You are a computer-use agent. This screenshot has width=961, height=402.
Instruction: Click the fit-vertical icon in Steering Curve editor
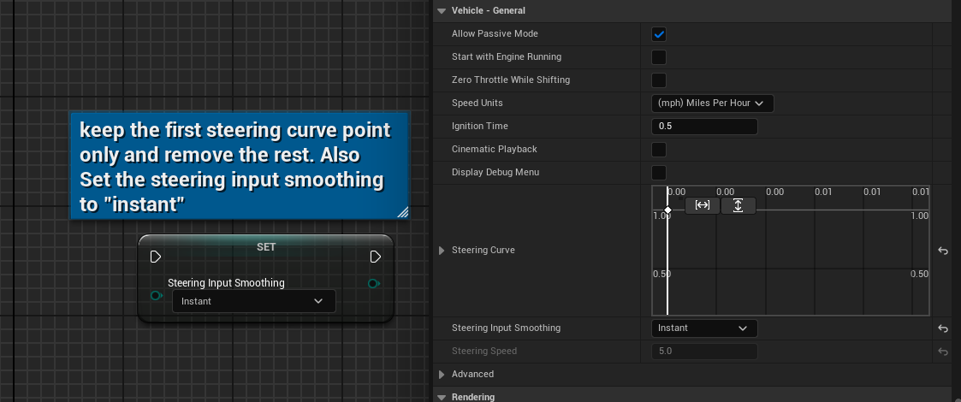(738, 205)
